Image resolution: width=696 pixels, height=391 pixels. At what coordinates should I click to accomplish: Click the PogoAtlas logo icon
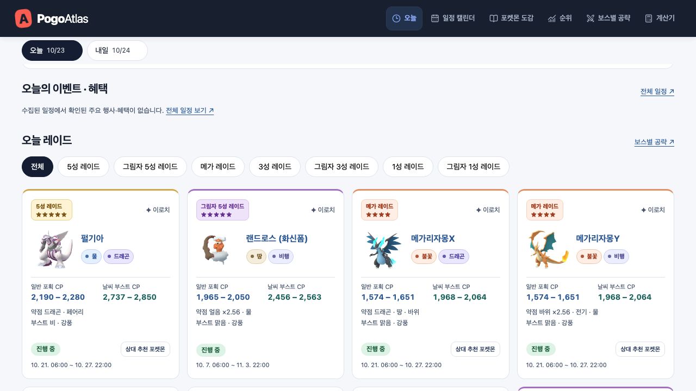coord(23,18)
